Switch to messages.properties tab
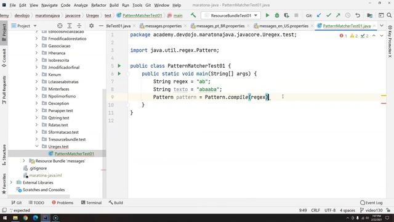The image size is (394, 222). coord(163,26)
